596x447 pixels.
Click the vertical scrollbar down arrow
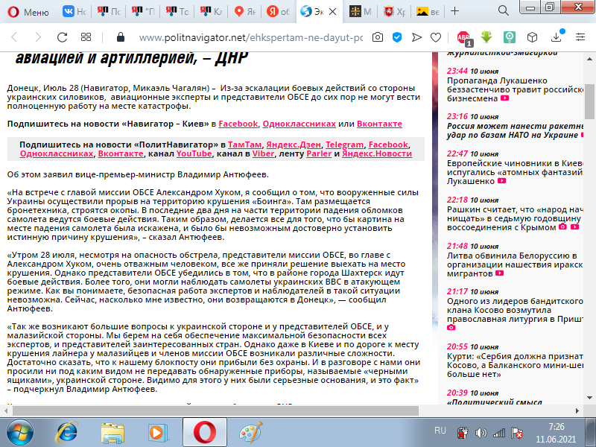pyautogui.click(x=589, y=398)
